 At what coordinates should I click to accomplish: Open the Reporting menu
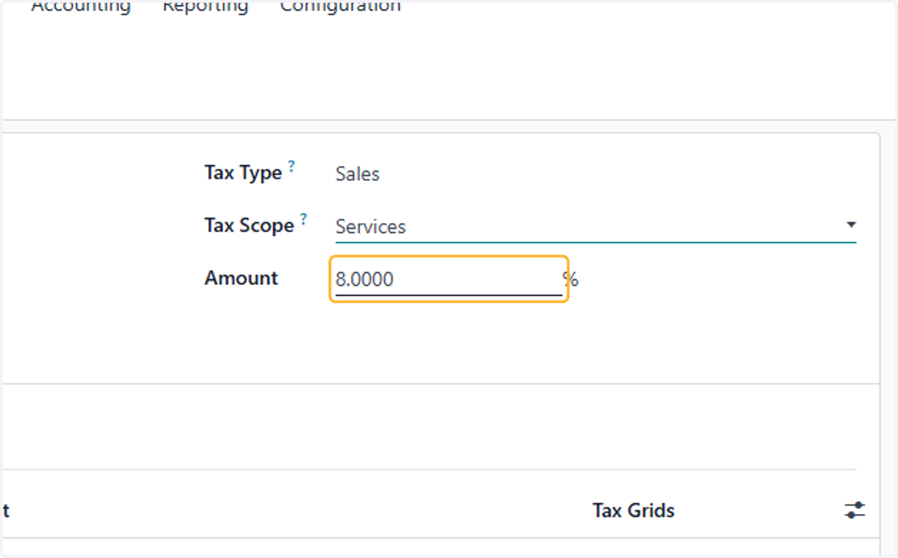(x=206, y=6)
